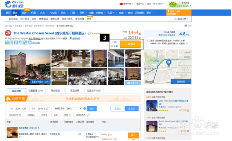The image size is (232, 141).
Task: Click the two-person occupancy icon in room row
Action: pos(80,134)
